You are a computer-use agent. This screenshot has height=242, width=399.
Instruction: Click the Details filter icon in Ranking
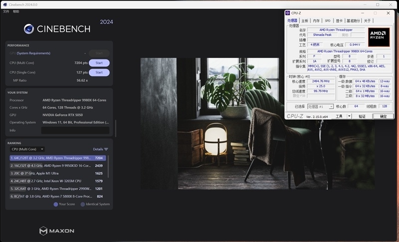click(106, 149)
